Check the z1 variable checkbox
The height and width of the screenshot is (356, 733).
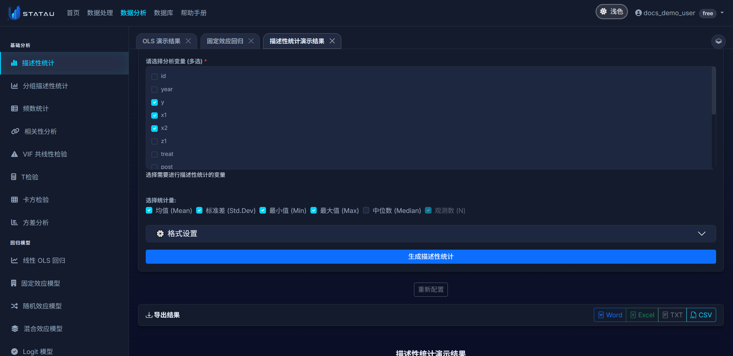point(154,141)
